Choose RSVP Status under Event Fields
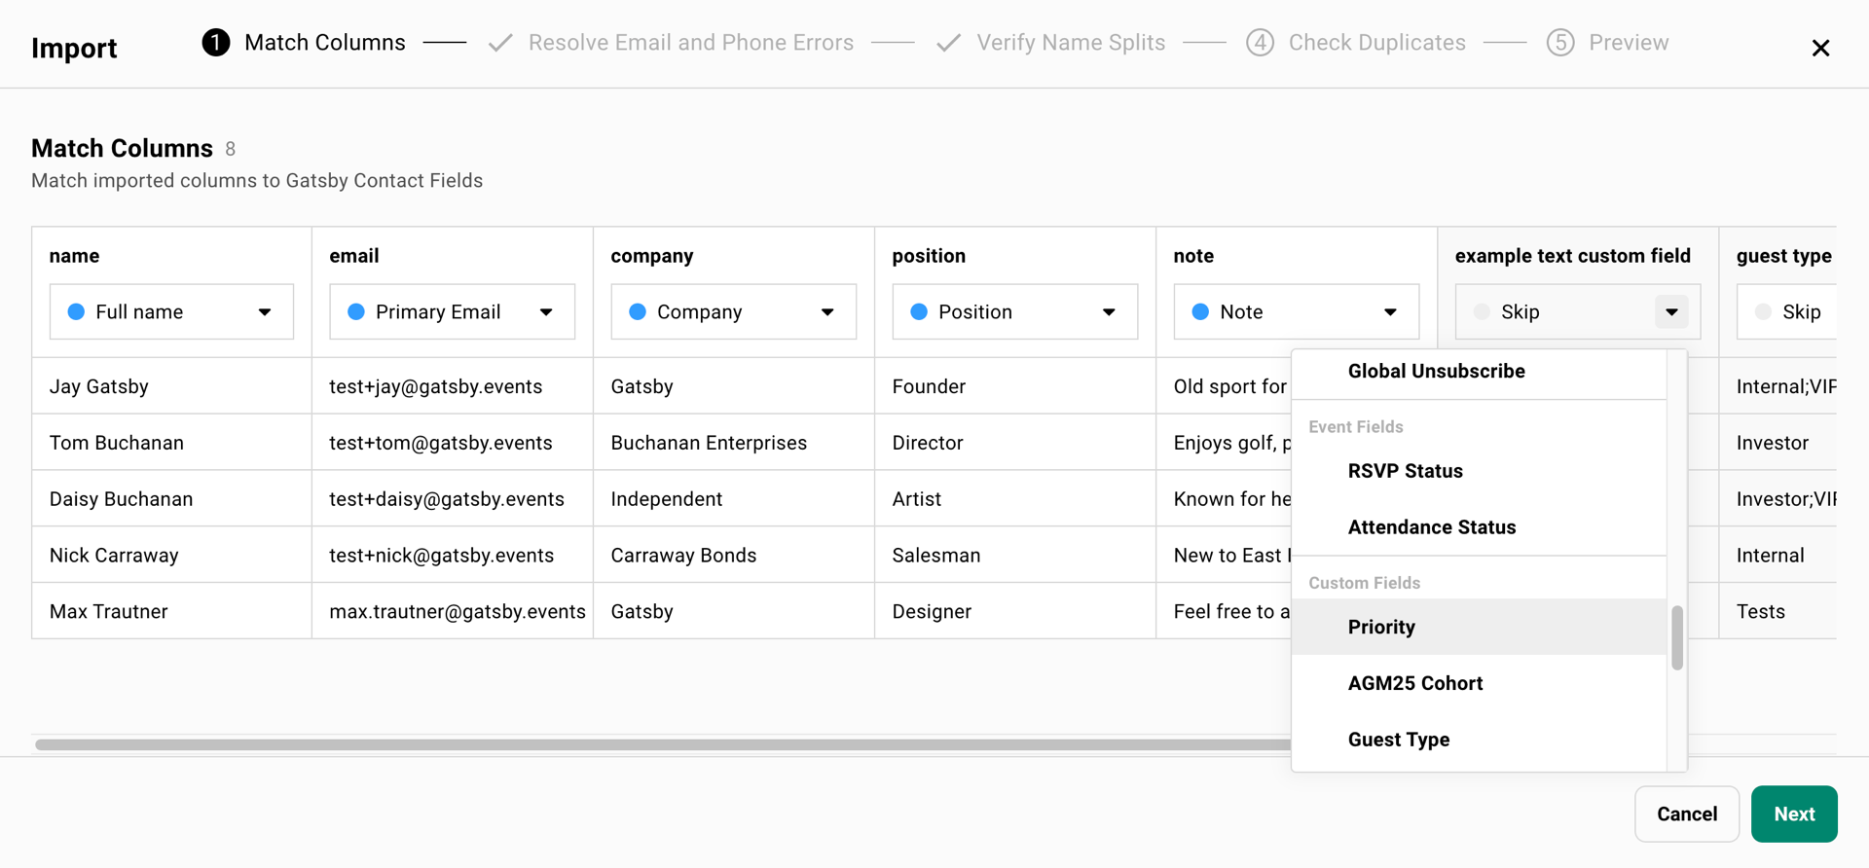The height and width of the screenshot is (868, 1869). pos(1405,471)
